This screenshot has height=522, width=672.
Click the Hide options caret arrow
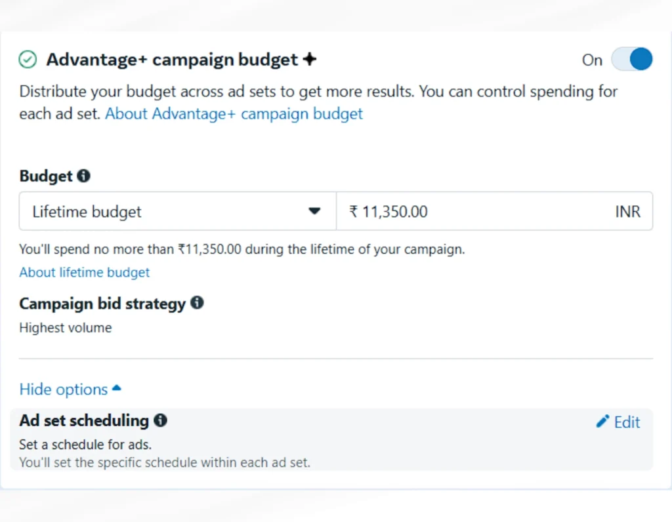pyautogui.click(x=117, y=388)
